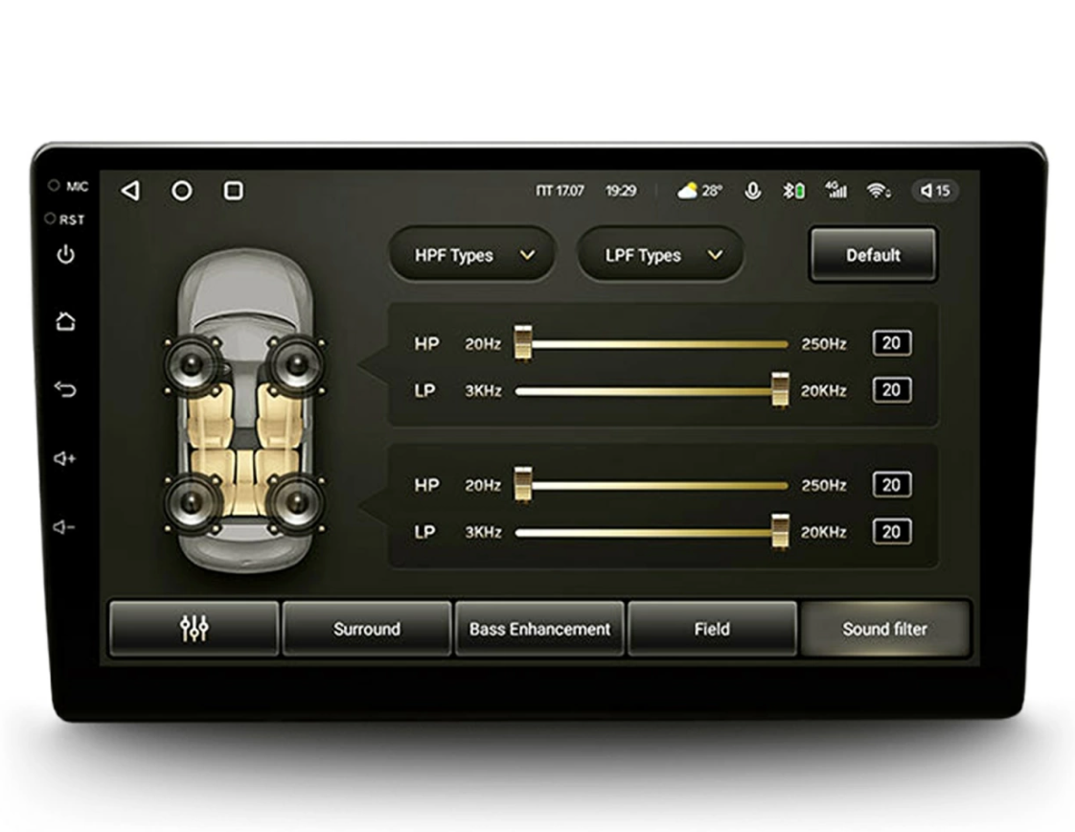Image resolution: width=1075 pixels, height=832 pixels.
Task: Click the front LP value box
Action: [891, 389]
